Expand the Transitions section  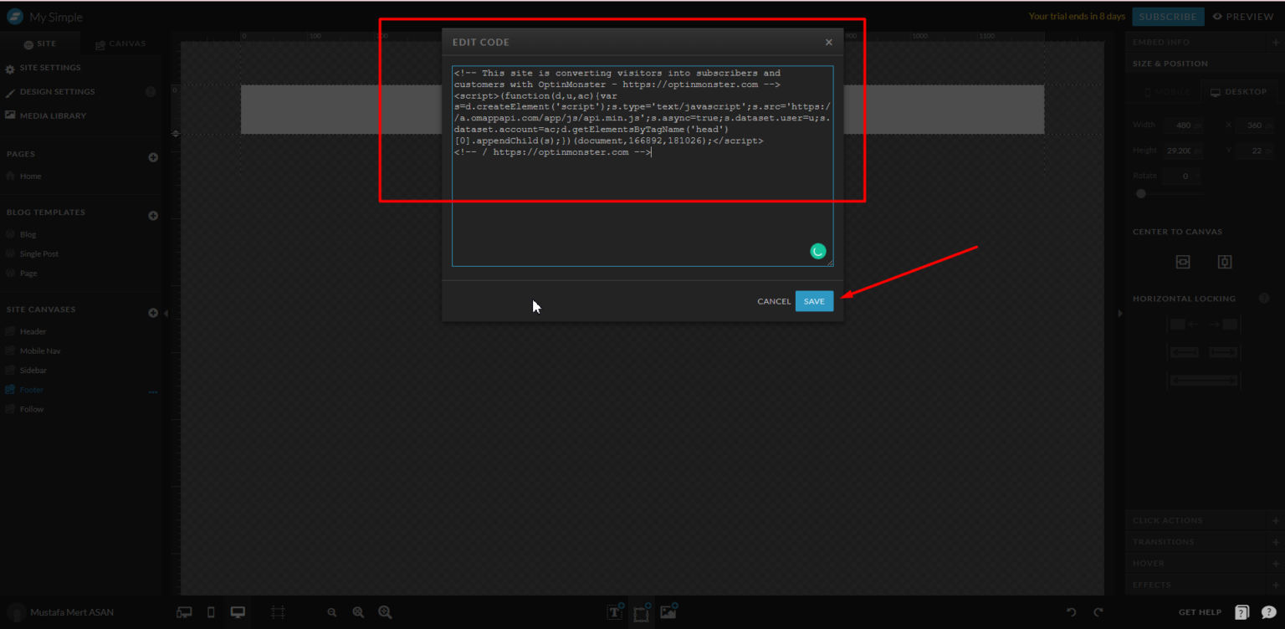click(1274, 542)
